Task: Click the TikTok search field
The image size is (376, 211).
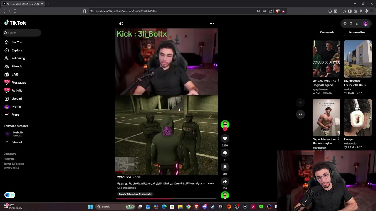Action: coord(22,33)
